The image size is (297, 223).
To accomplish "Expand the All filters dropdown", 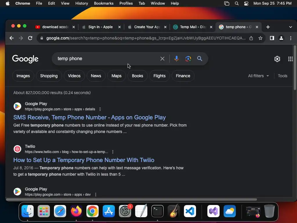I will tap(258, 76).
